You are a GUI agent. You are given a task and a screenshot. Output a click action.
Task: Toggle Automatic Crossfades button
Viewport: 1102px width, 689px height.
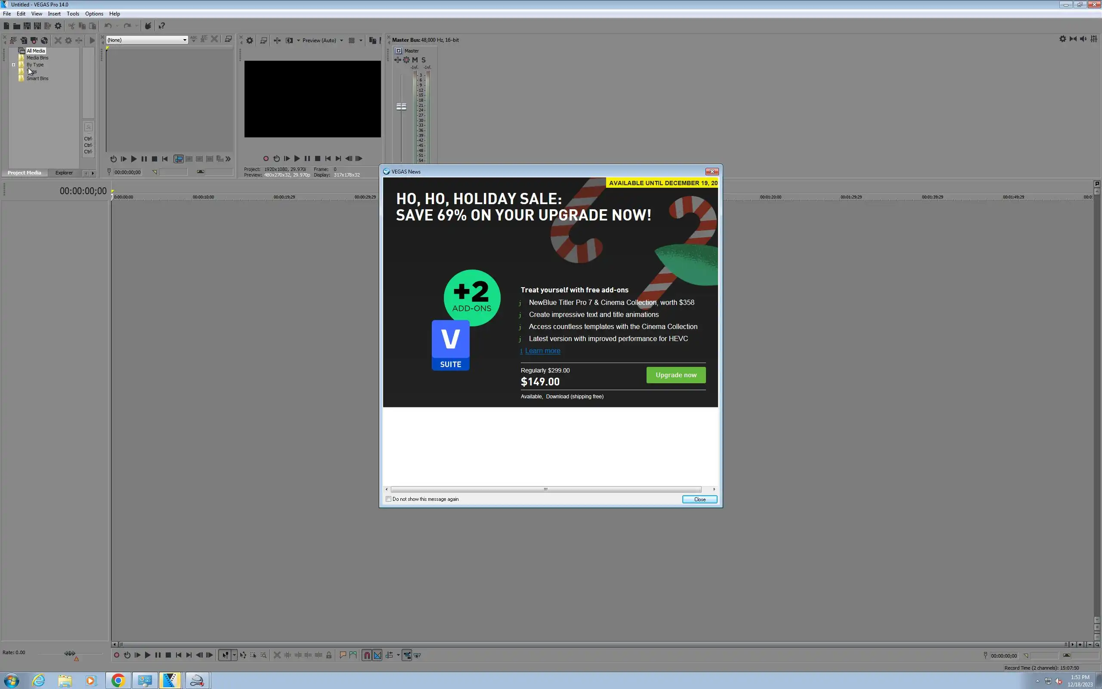[378, 655]
